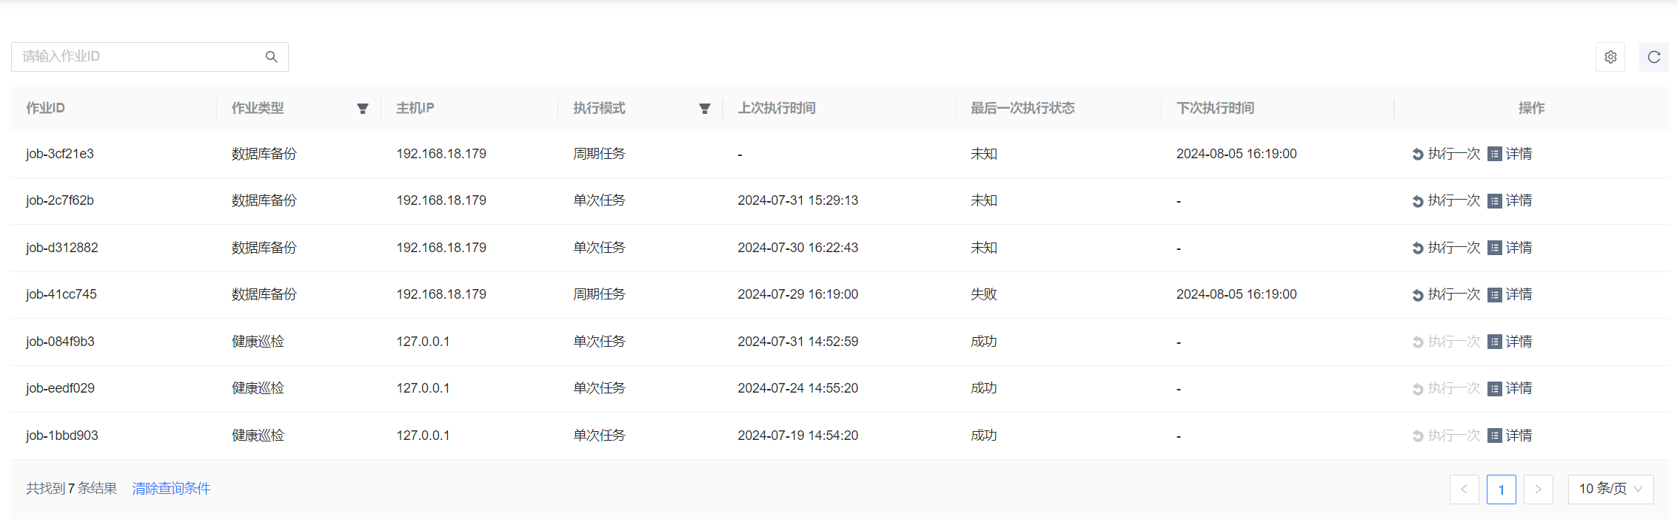The width and height of the screenshot is (1677, 525).
Task: Click the 主机IP column header
Action: coord(415,108)
